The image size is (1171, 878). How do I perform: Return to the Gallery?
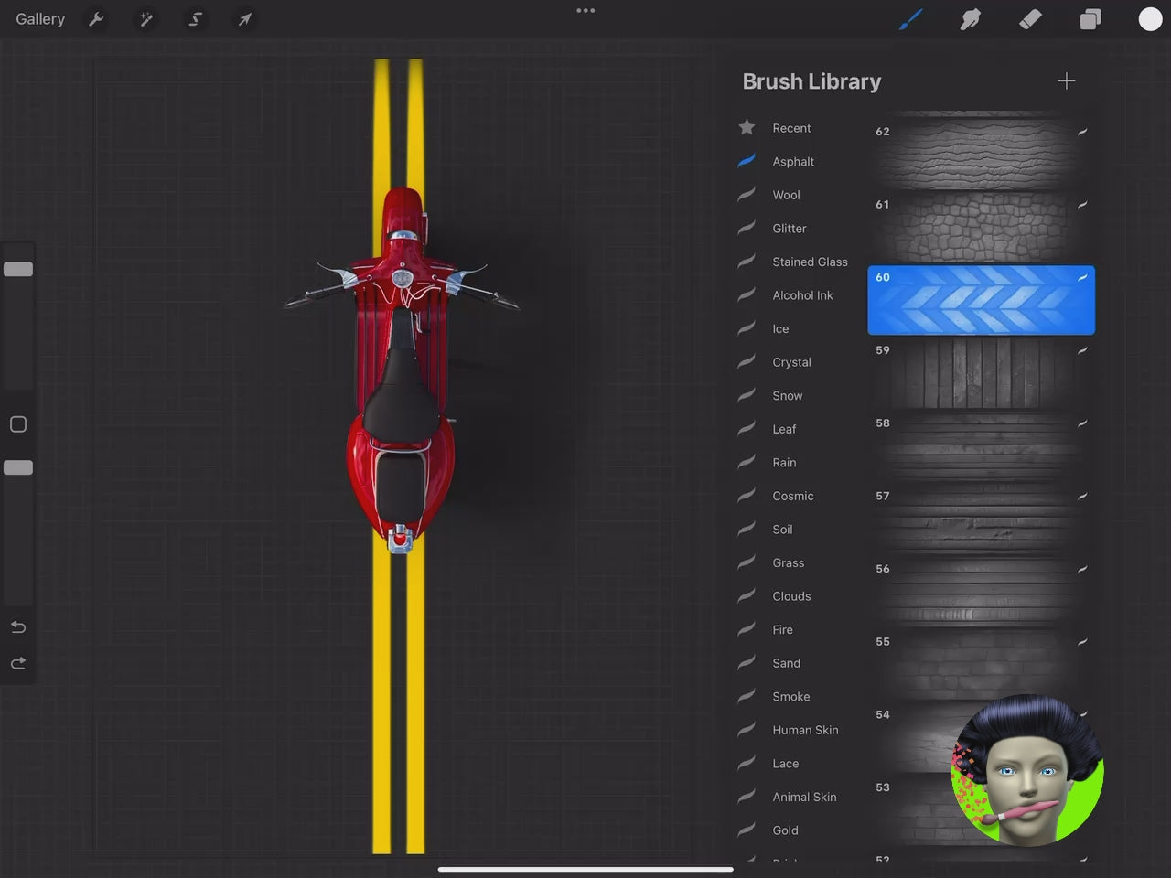[40, 19]
